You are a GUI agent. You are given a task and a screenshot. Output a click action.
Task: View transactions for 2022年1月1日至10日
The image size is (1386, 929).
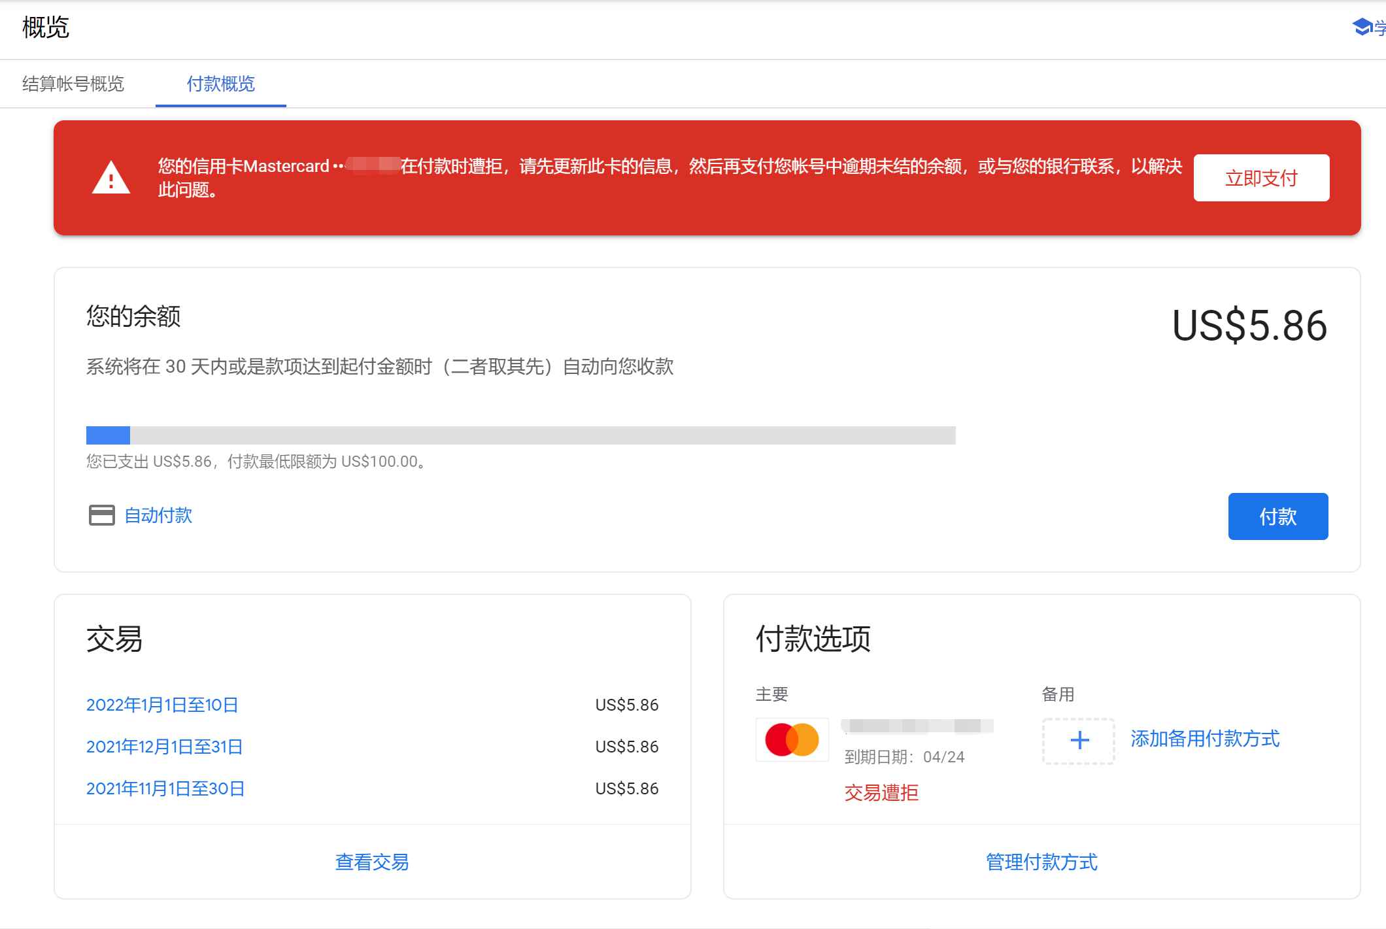click(x=163, y=705)
